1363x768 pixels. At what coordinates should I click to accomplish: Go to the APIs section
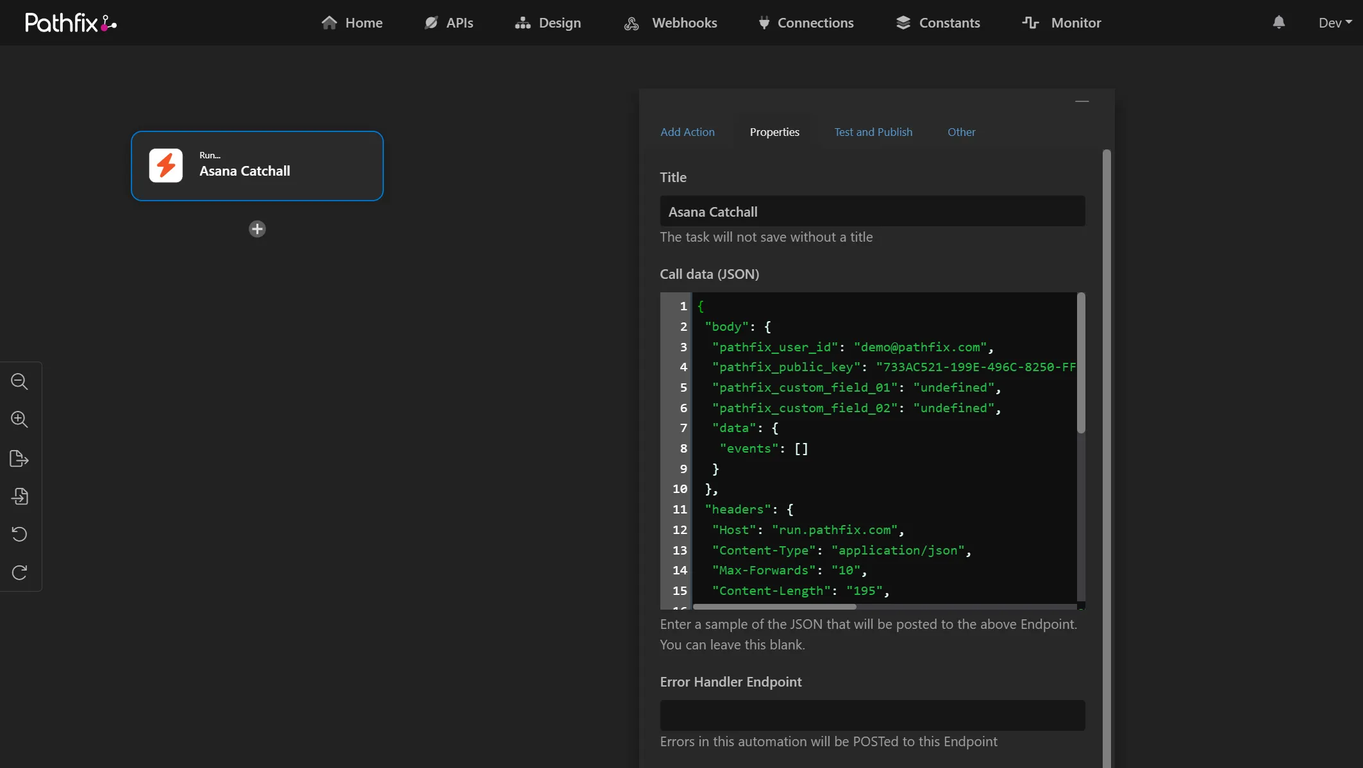[449, 23]
